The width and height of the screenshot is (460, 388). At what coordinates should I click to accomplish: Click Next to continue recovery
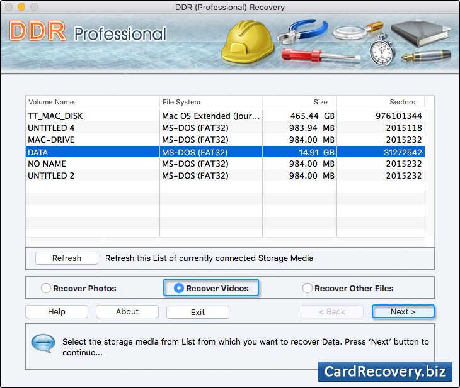(x=403, y=311)
